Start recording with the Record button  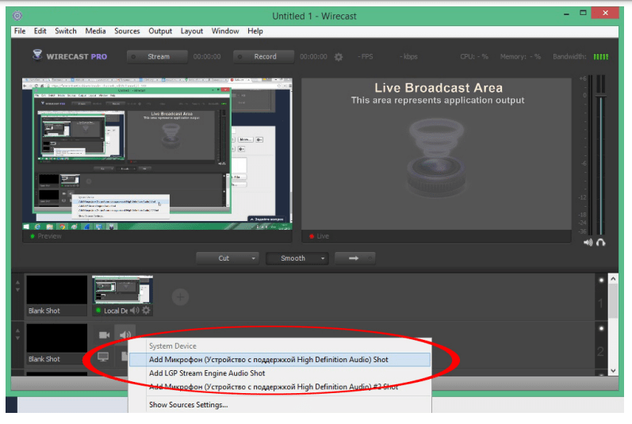pyautogui.click(x=263, y=57)
